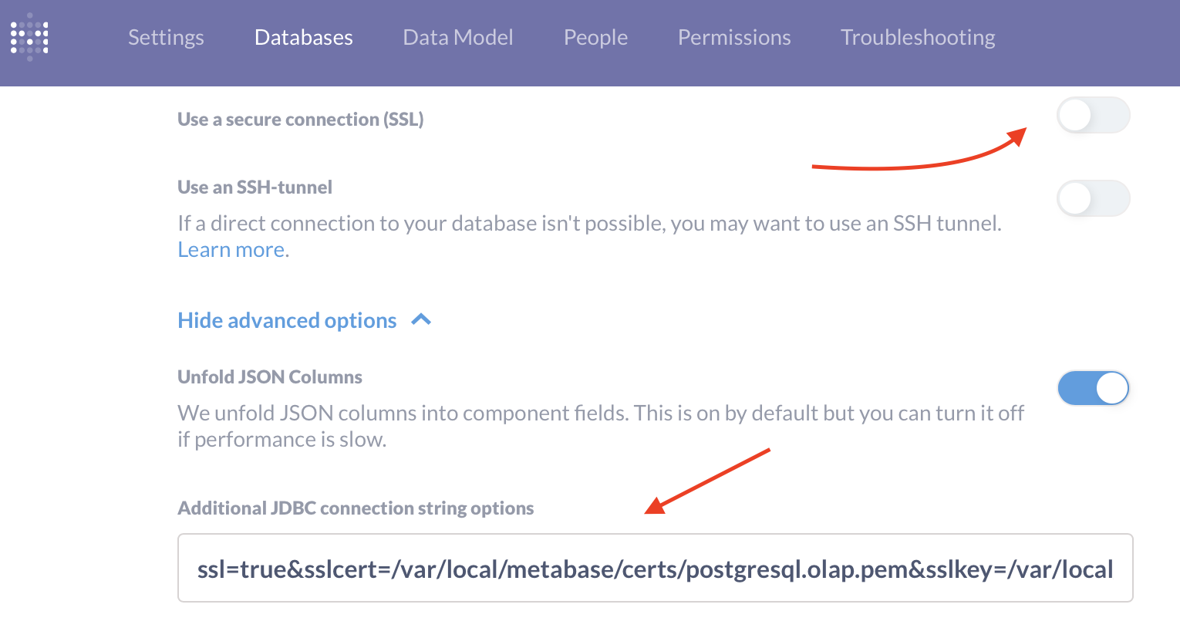Open the Settings admin tab
The image size is (1180, 628).
166,36
